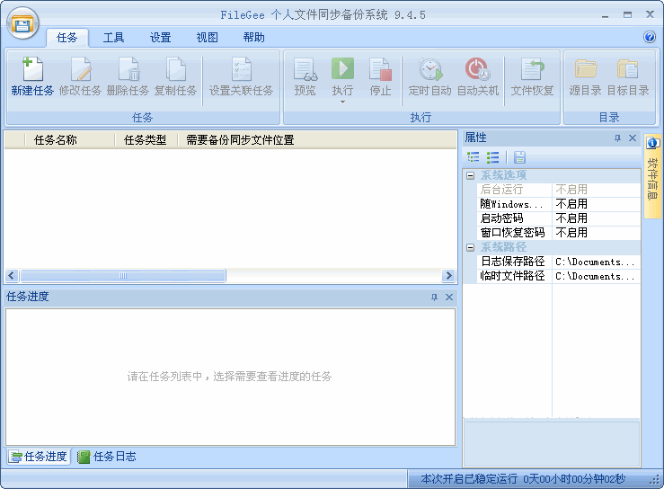Image resolution: width=664 pixels, height=489 pixels.
Task: Collapse the 系统选项 property group
Action: coord(470,175)
